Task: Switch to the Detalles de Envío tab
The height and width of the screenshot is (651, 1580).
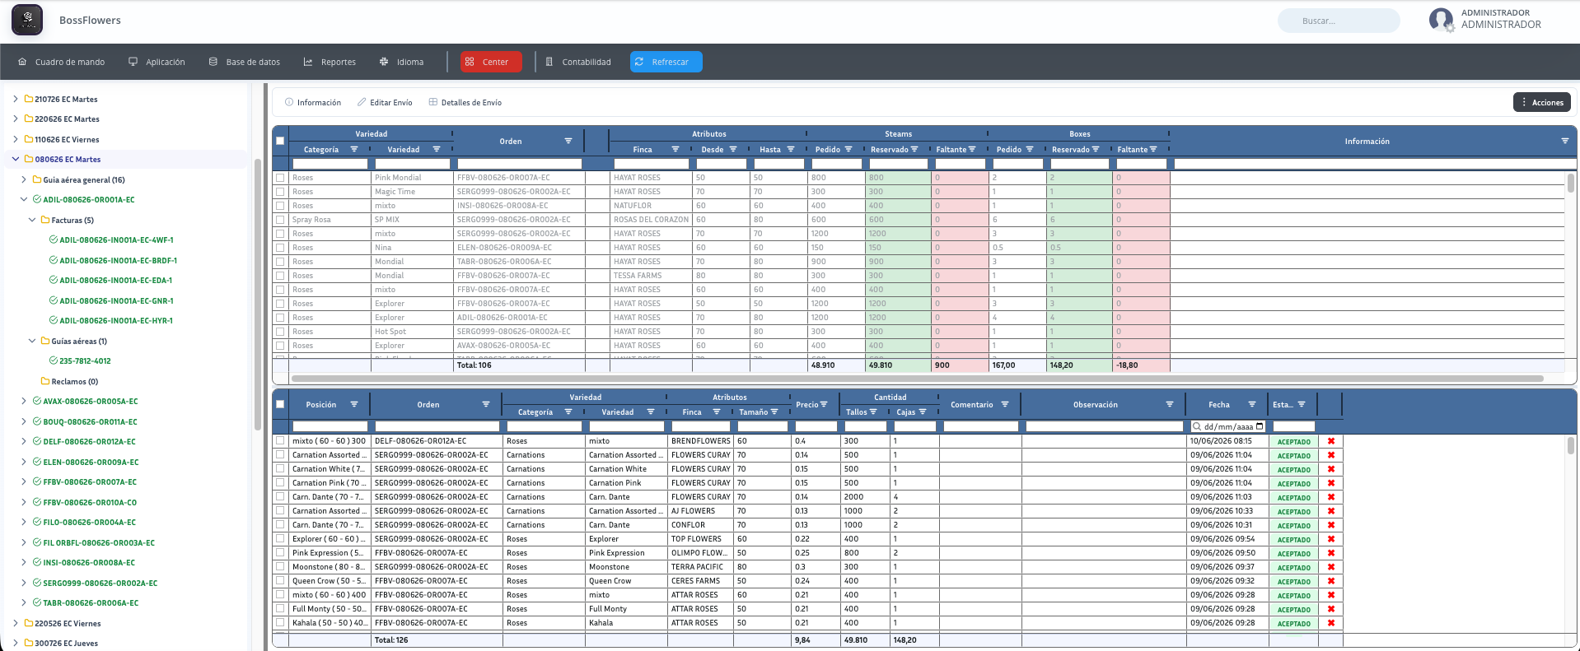Action: pyautogui.click(x=465, y=103)
